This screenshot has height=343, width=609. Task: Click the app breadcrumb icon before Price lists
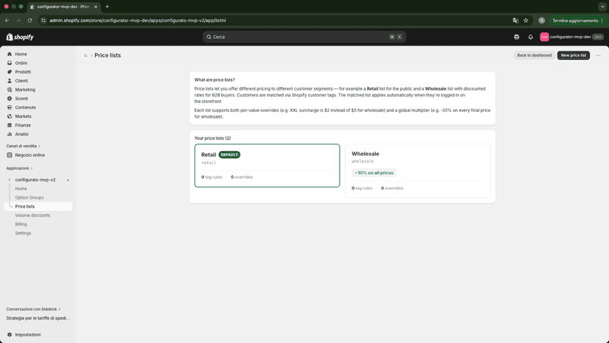85,56
